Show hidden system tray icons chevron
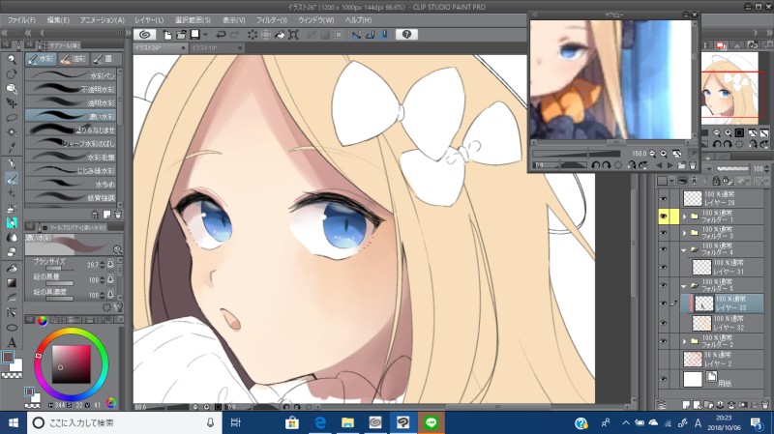This screenshot has width=774, height=434. click(626, 423)
